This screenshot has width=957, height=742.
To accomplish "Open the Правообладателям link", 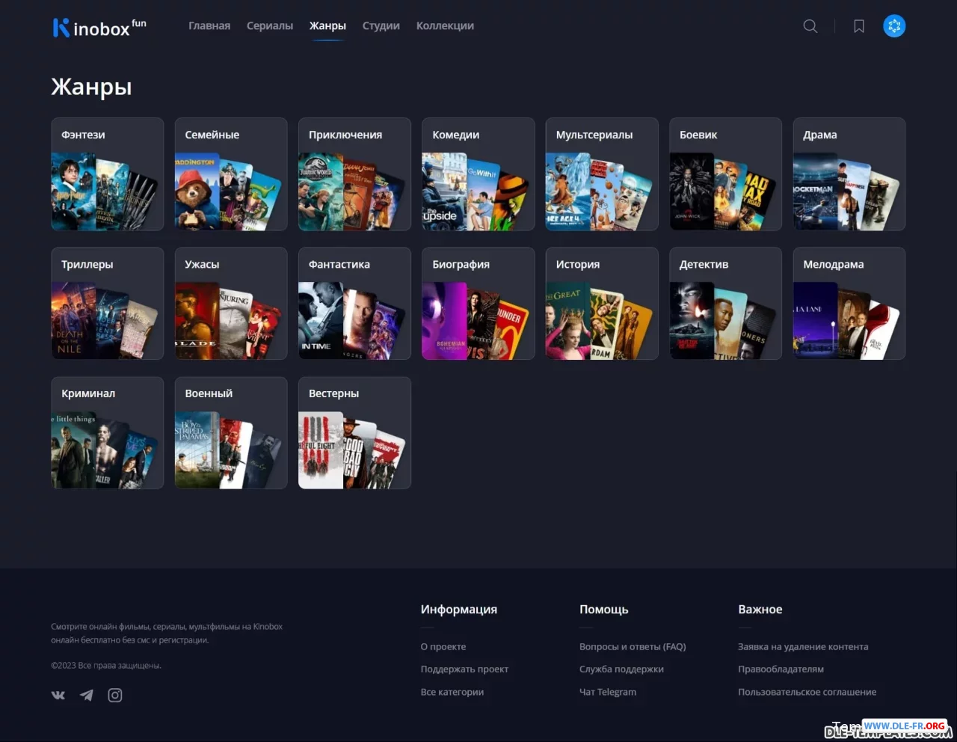I will click(781, 669).
